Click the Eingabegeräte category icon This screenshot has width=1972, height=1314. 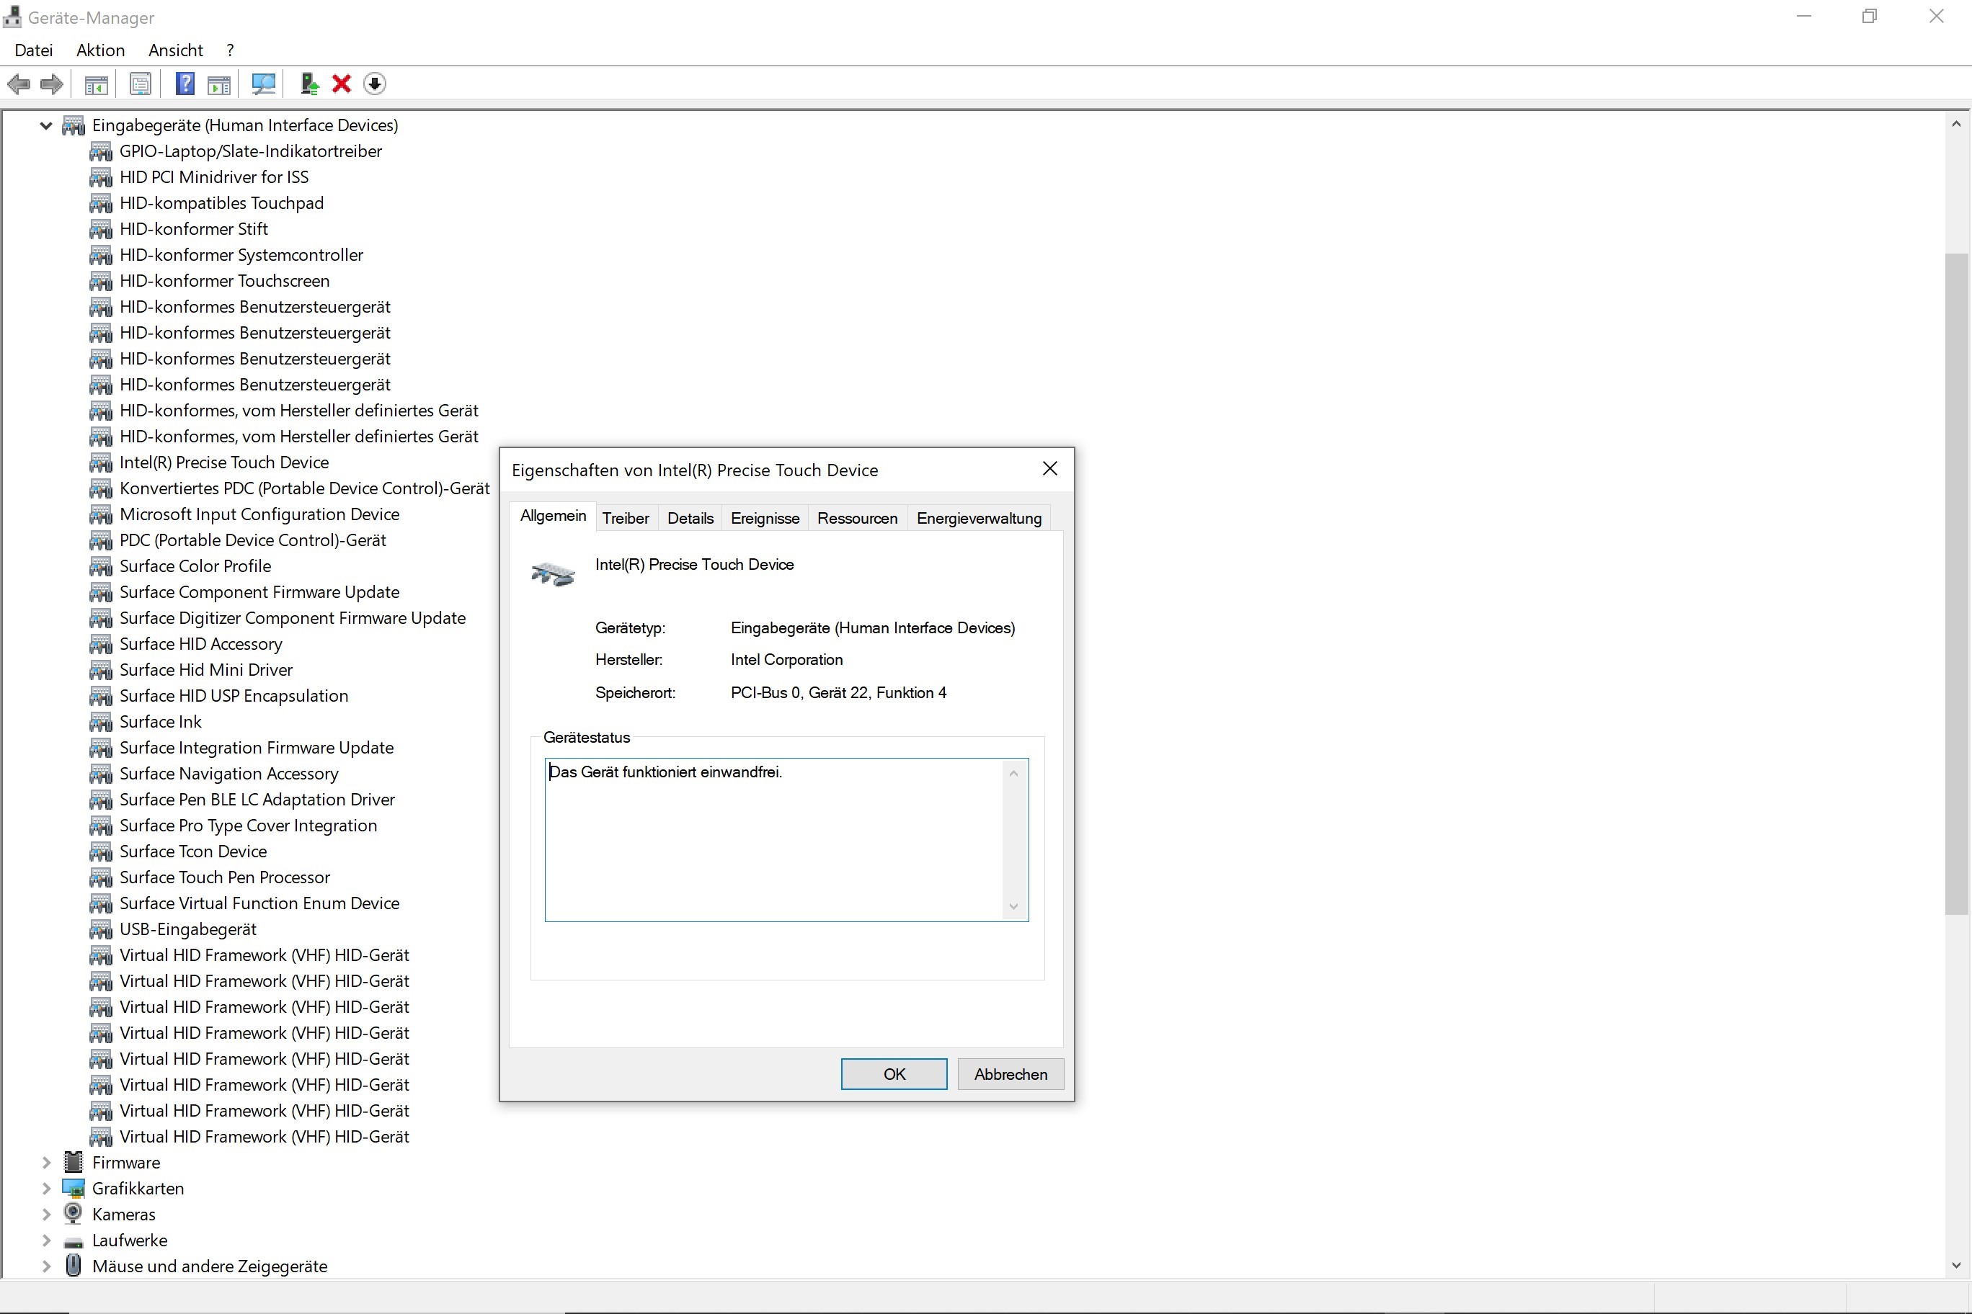[x=74, y=125]
